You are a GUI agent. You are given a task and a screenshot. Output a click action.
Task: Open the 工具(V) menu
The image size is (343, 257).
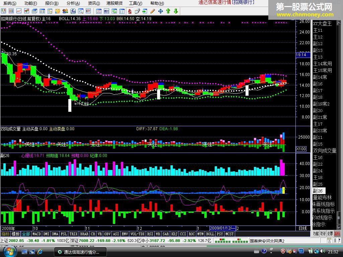[135, 3]
